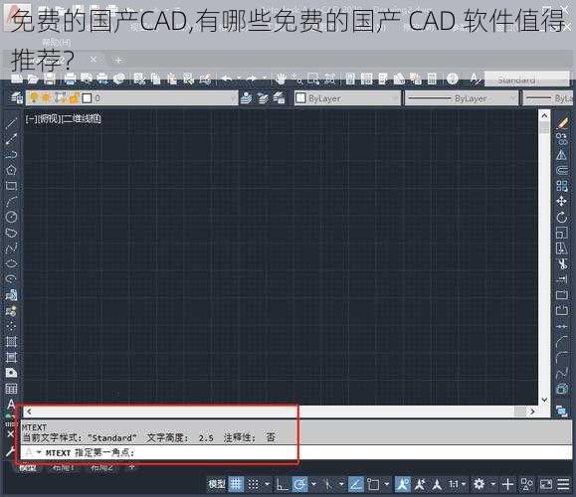Click the command line customize wrench

[10, 452]
